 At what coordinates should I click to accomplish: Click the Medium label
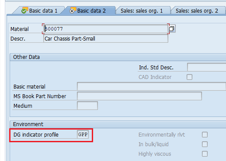23,106
